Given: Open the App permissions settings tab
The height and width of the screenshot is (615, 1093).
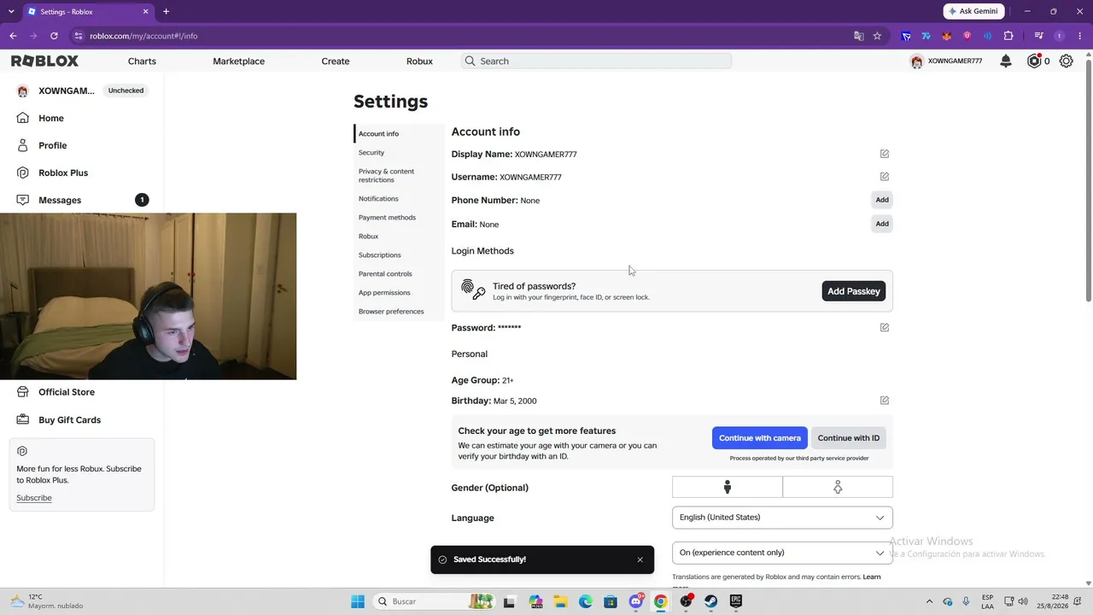Looking at the screenshot, I should point(384,292).
